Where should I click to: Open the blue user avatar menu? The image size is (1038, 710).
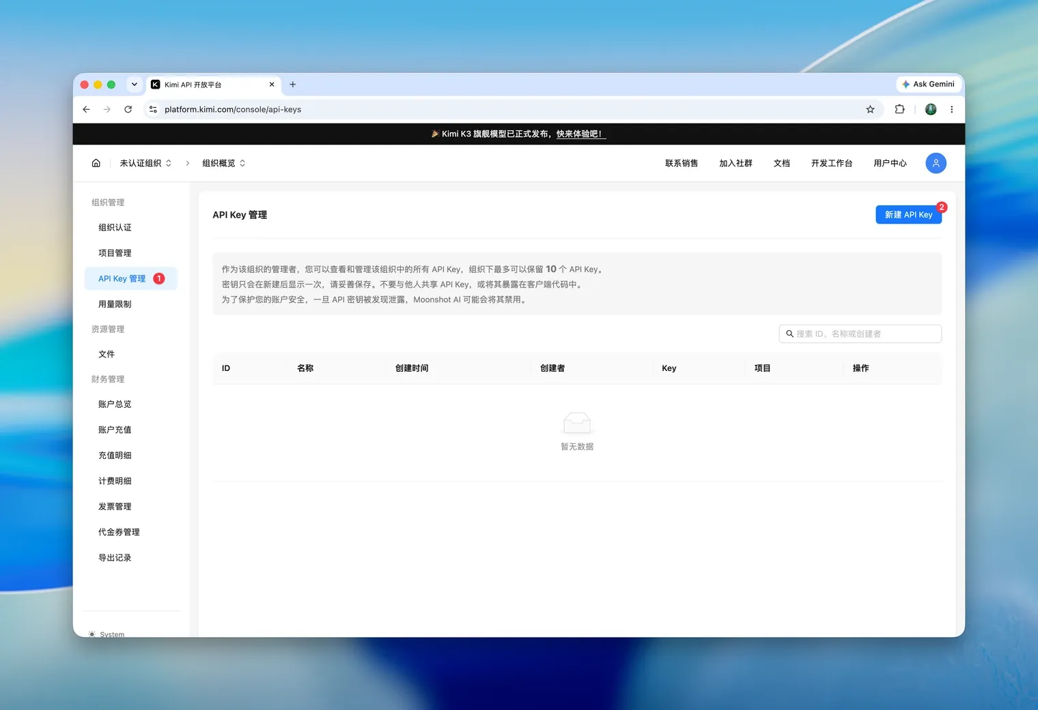tap(936, 163)
